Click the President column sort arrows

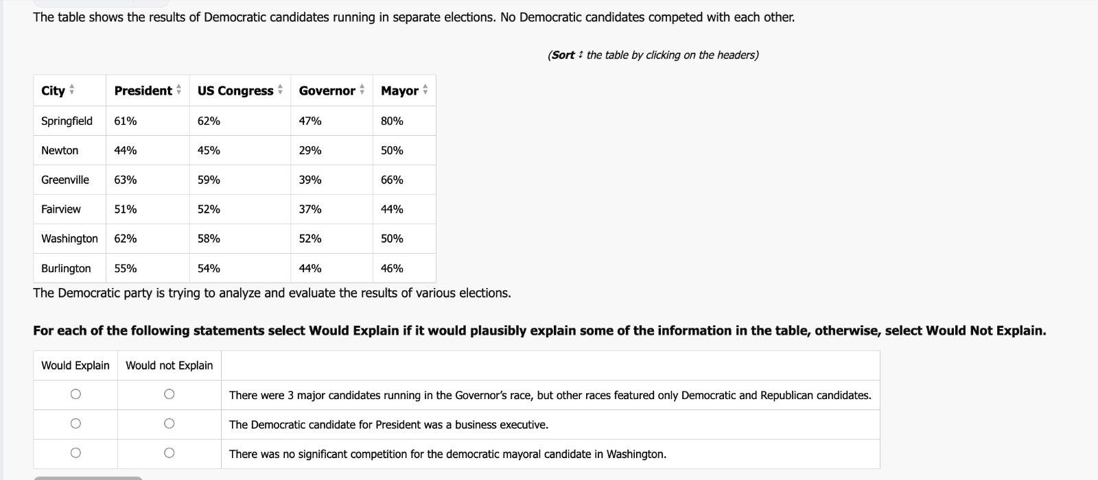[178, 91]
